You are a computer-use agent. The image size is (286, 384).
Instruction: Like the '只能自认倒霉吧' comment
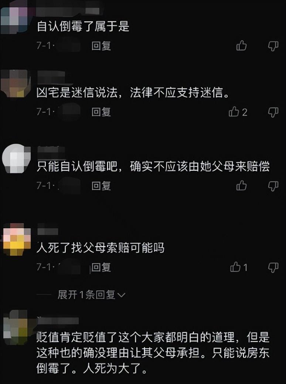(x=242, y=185)
